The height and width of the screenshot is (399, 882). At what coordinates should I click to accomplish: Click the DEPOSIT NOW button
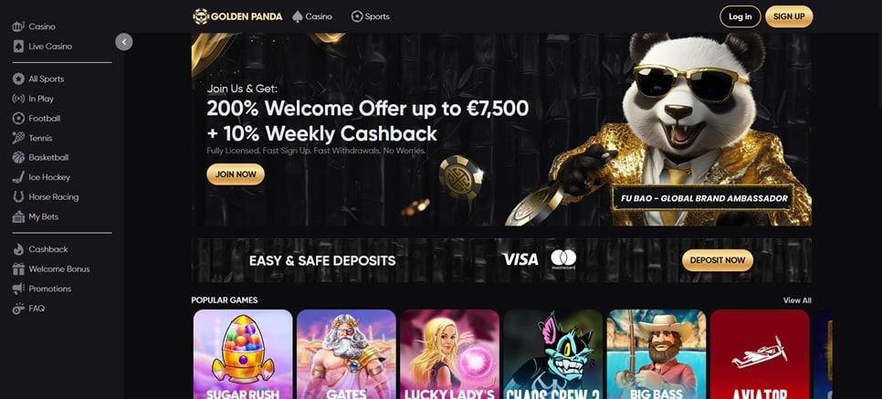718,260
